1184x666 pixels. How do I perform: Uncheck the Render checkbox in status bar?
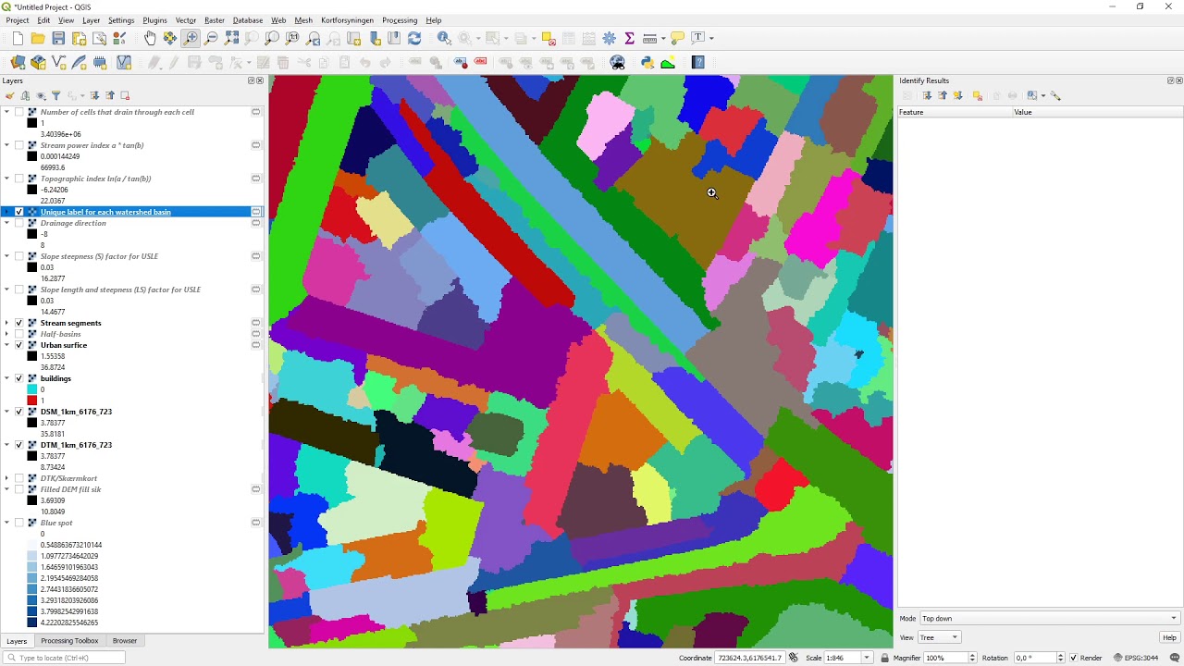(1074, 658)
